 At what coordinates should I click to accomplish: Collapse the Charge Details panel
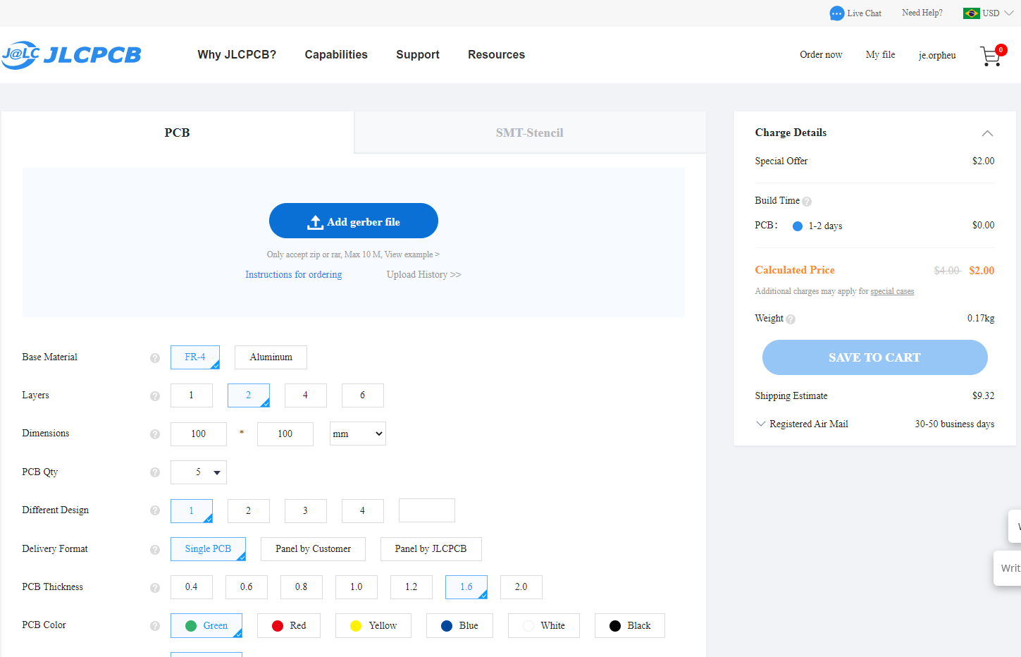click(987, 133)
